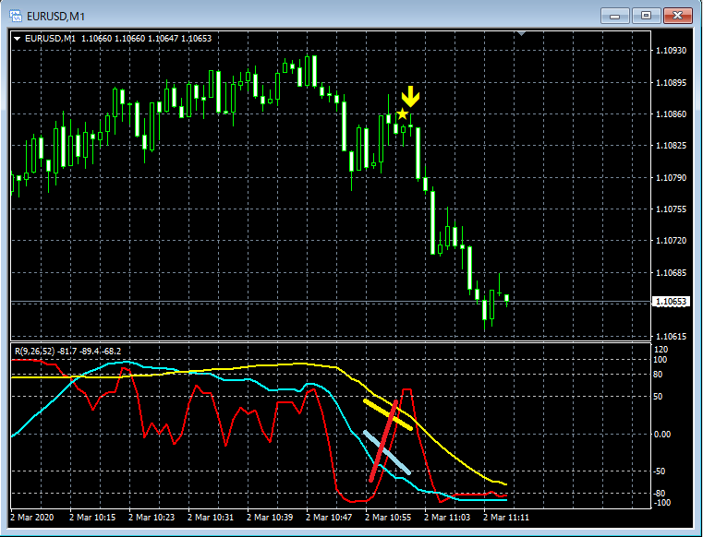Click time label 2 Mar 10:47

(329, 518)
